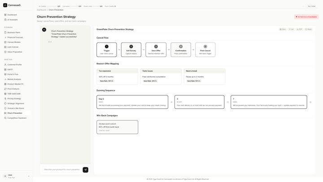Open Customer Profile in sidebar
Screen dimensions: 323x182
coord(17,65)
